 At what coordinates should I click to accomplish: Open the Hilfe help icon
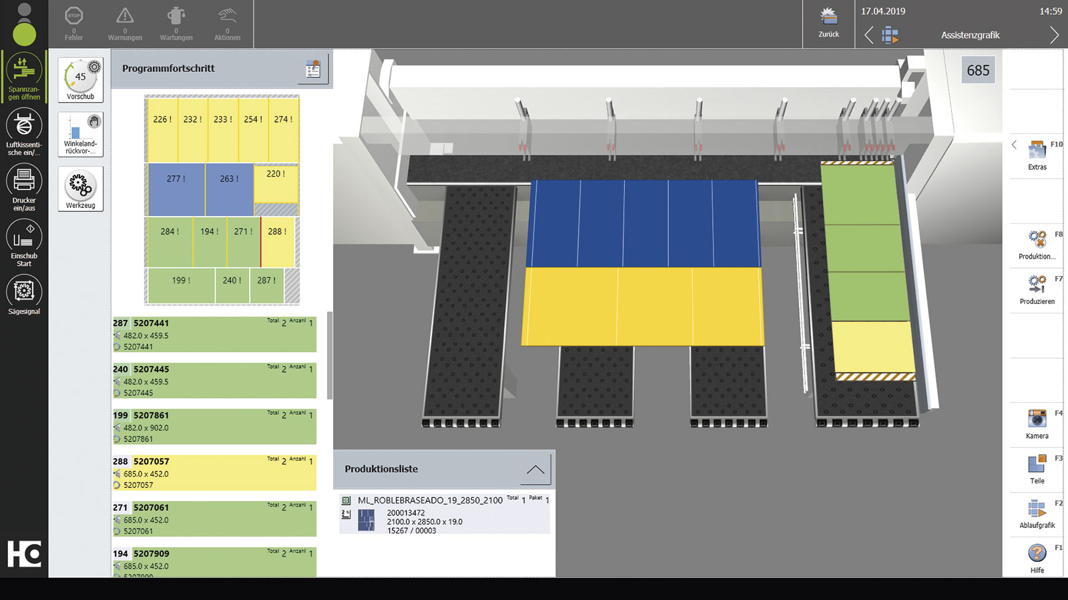click(1037, 554)
